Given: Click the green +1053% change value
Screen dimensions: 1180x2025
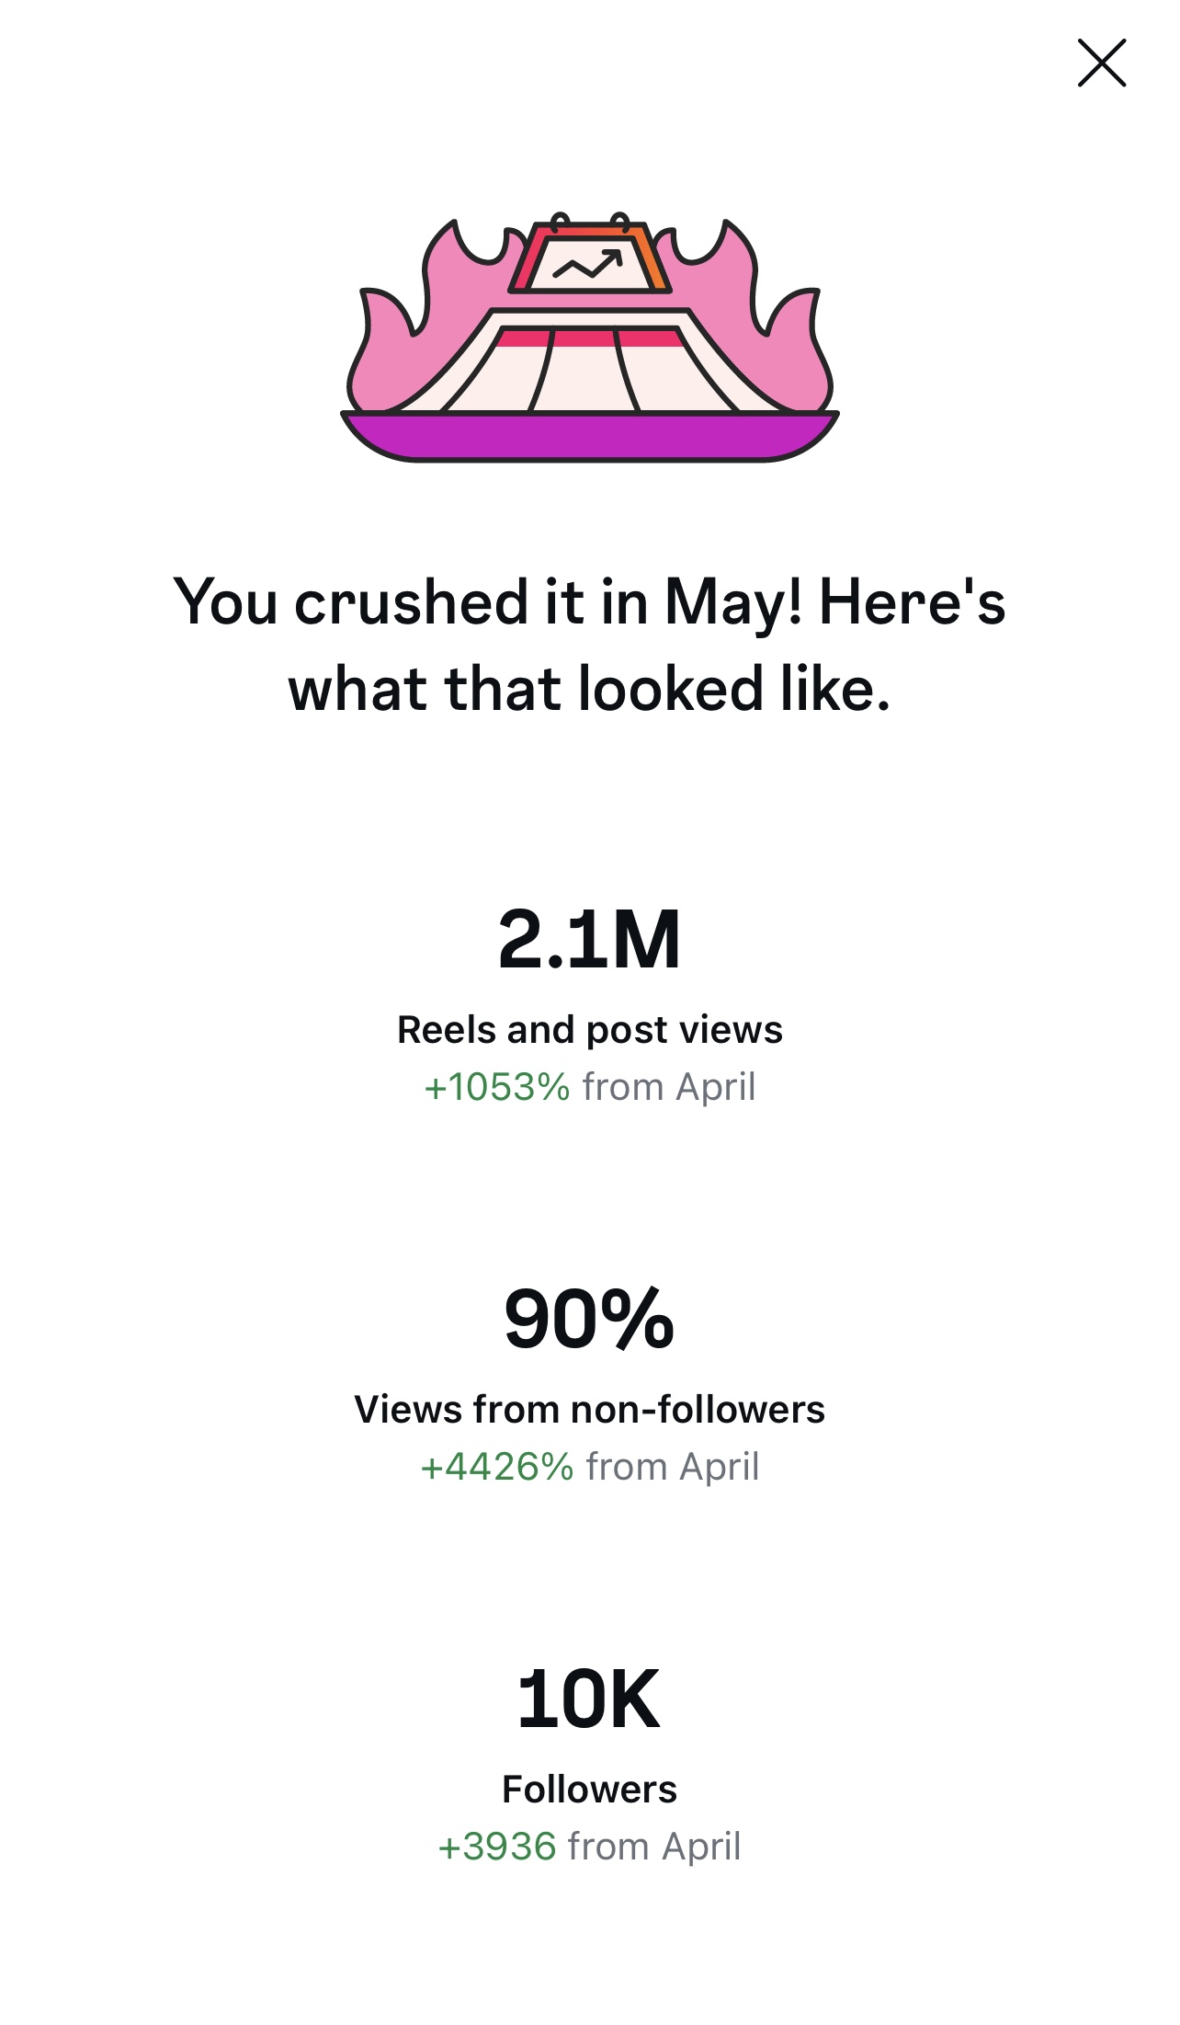Looking at the screenshot, I should (497, 1087).
